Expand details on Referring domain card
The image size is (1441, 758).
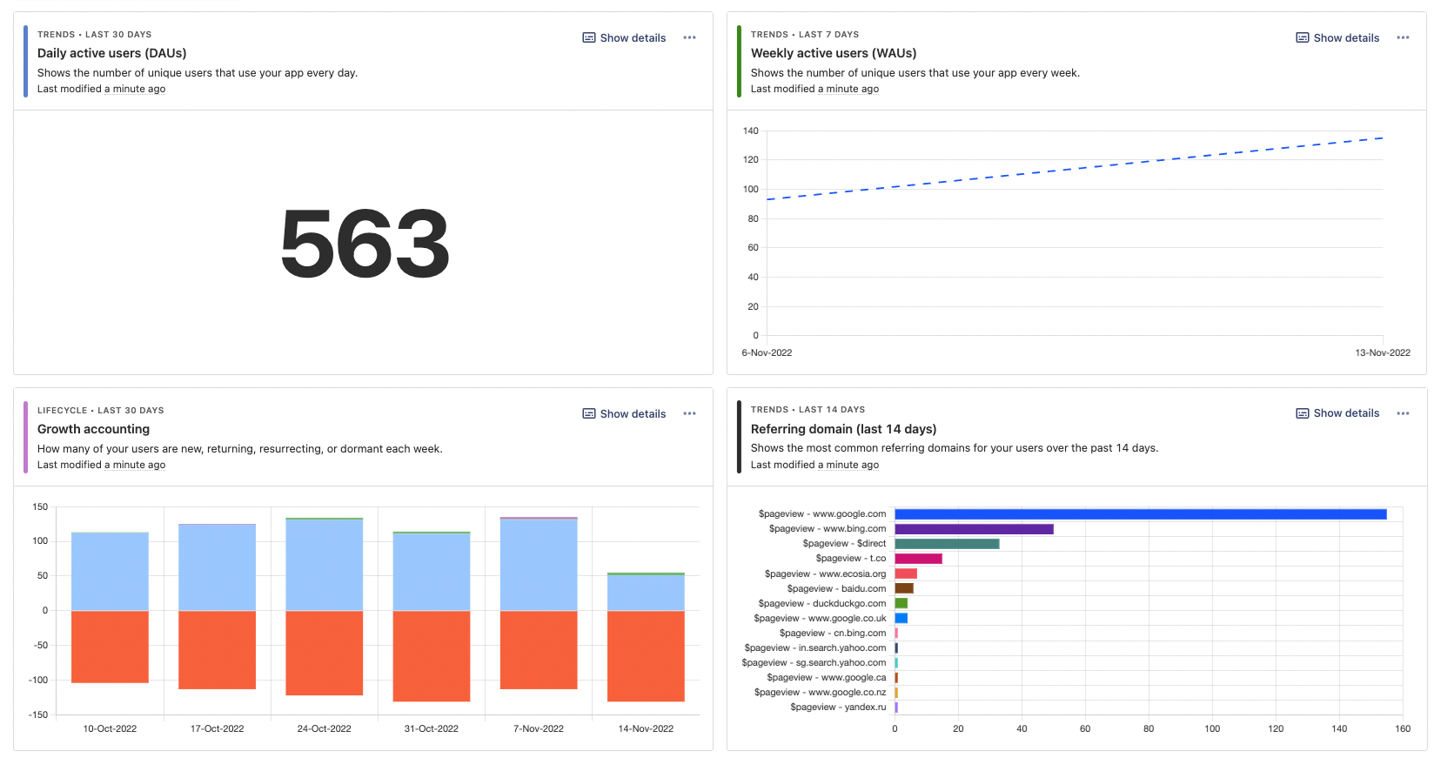click(x=1337, y=413)
